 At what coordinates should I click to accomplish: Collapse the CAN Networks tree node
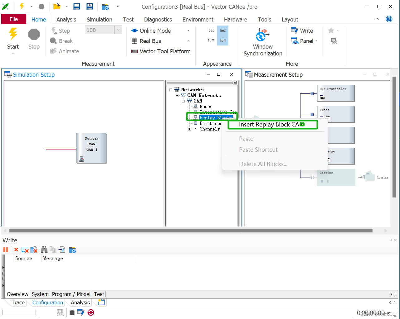click(x=177, y=95)
